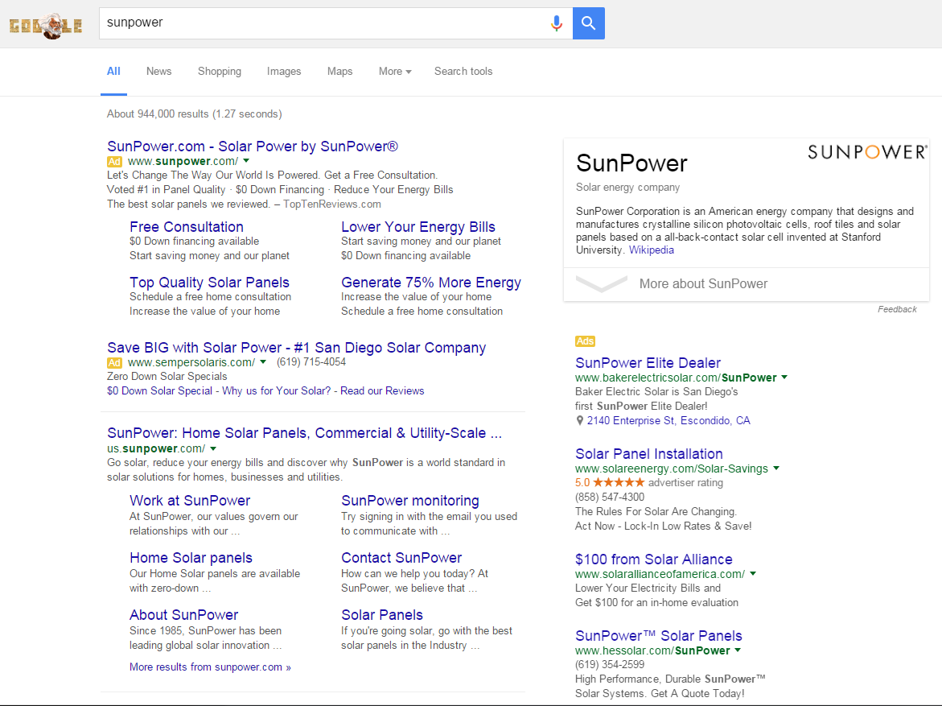Open the Home Solar panels sitelink
This screenshot has height=706, width=942.
[191, 557]
